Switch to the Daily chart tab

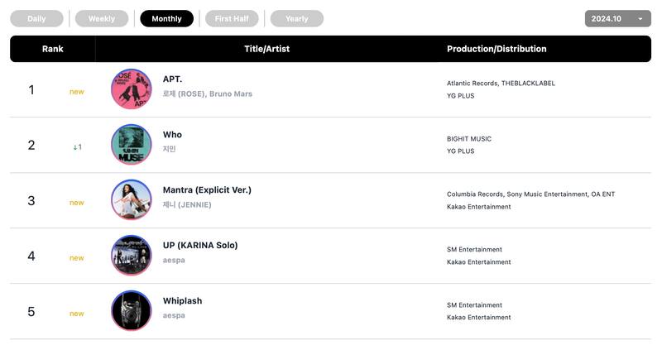pos(36,18)
